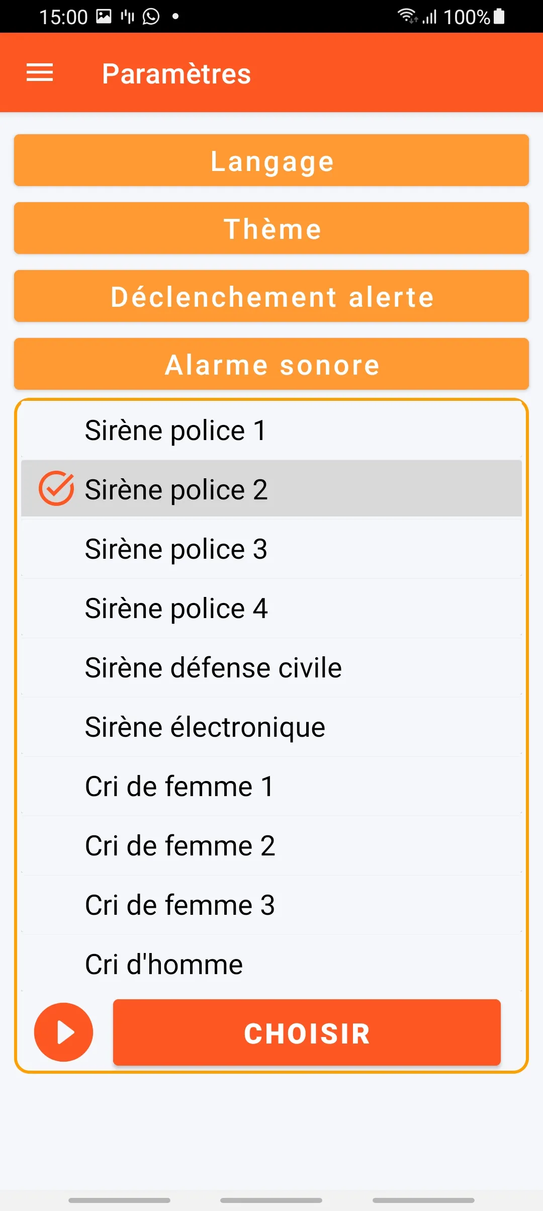Tap the battery indicator in the status bar

(x=499, y=17)
